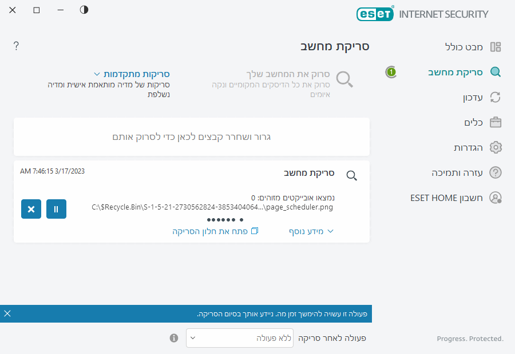Click the Overview sidebar icon (מבט כולל)
515x354 pixels.
coord(496,47)
